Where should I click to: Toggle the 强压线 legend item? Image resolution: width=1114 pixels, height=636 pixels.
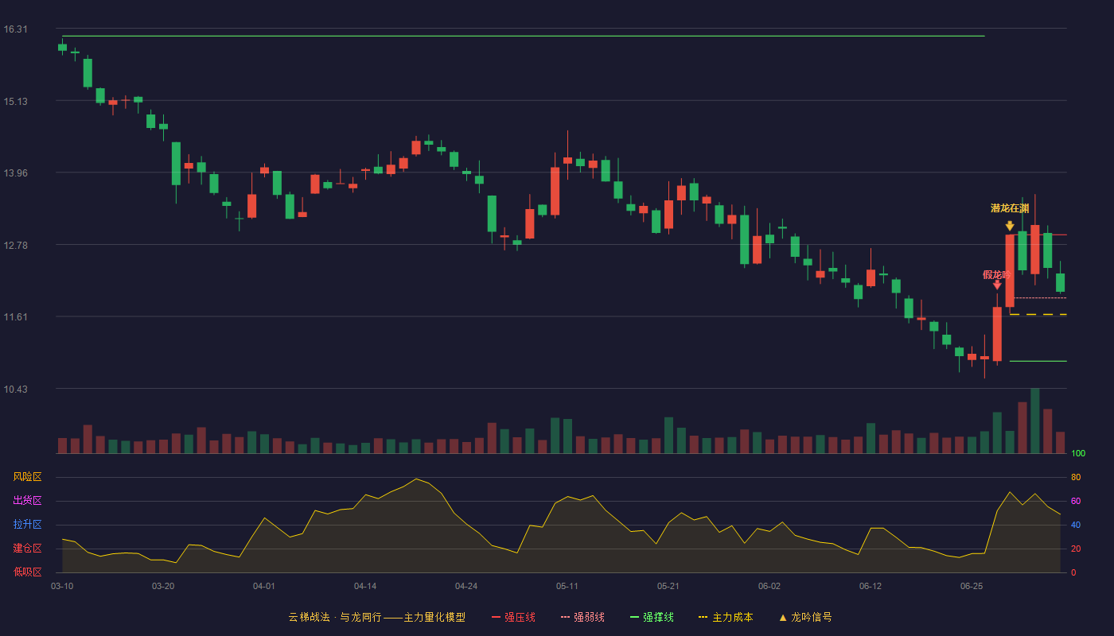pos(513,617)
